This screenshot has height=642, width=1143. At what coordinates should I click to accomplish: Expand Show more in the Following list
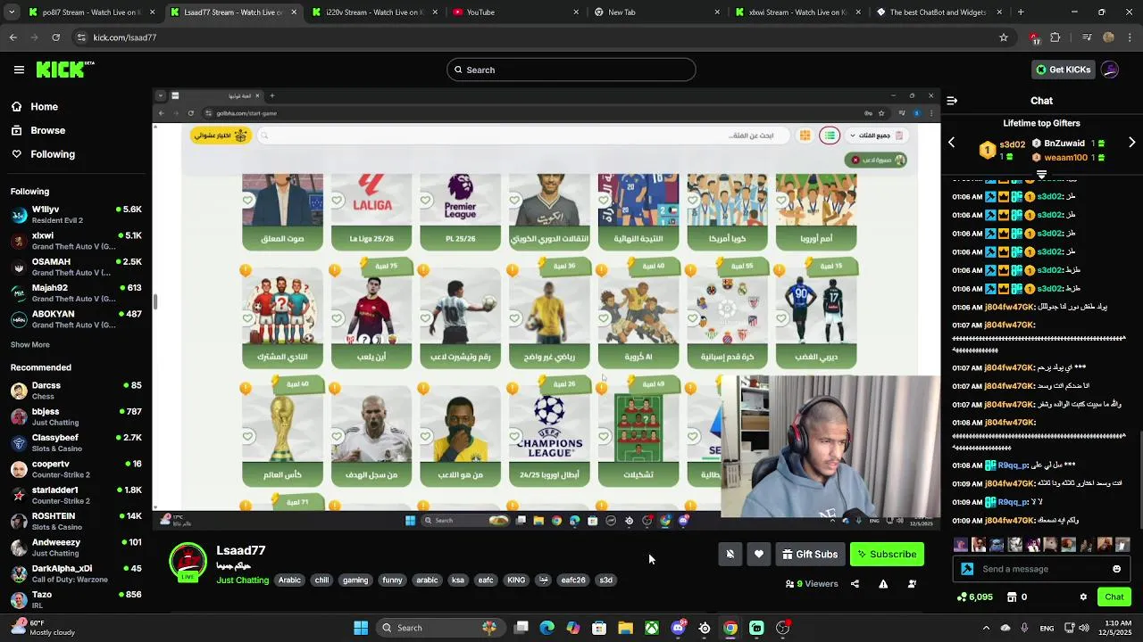[30, 345]
